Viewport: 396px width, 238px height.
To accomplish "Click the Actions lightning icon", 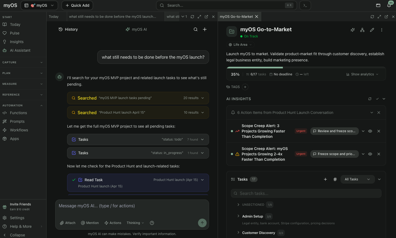I will point(113,223).
